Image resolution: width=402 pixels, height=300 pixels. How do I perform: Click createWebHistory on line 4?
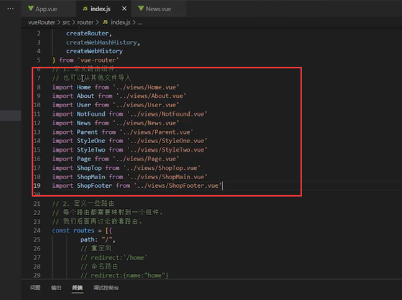(94, 51)
